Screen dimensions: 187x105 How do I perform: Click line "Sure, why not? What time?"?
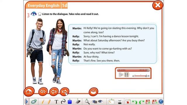(99, 52)
